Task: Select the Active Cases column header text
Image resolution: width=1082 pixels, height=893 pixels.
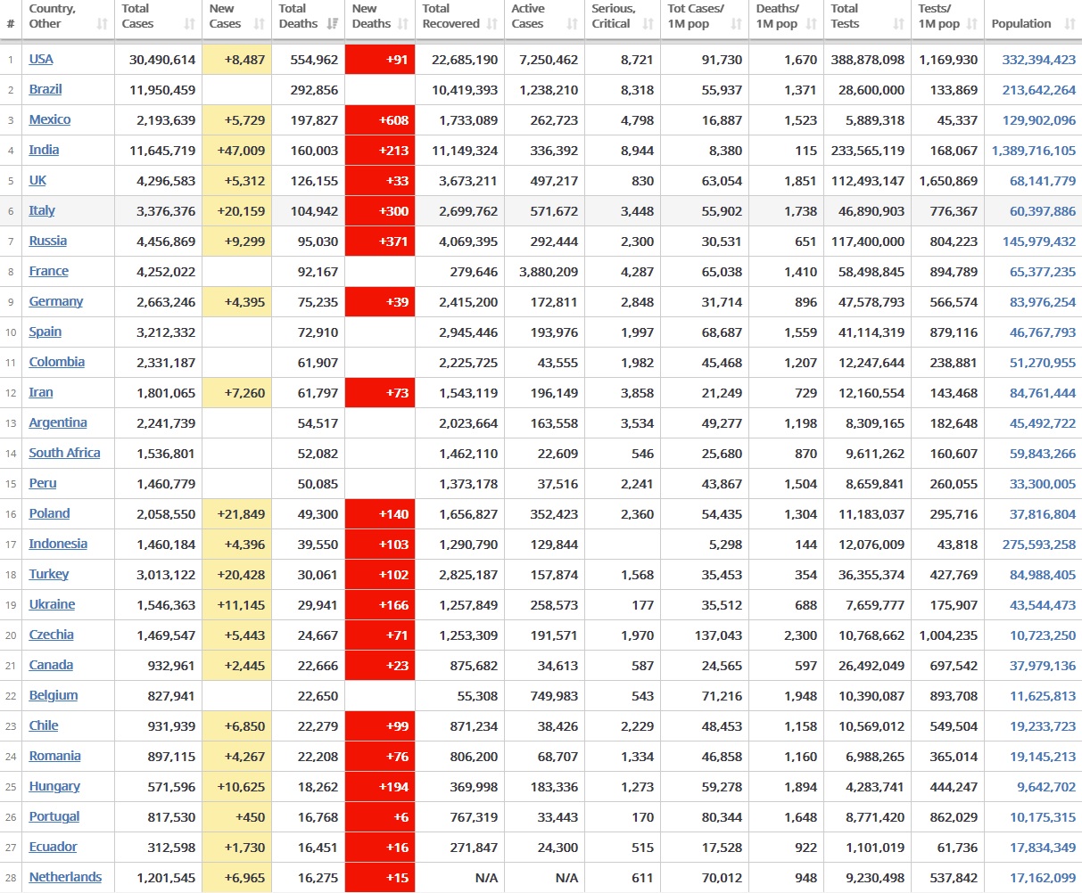Action: click(x=527, y=16)
